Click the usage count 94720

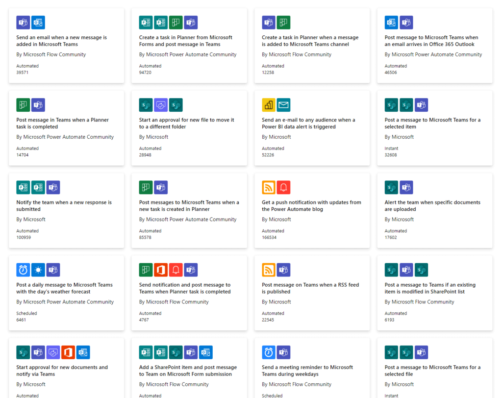pyautogui.click(x=145, y=73)
